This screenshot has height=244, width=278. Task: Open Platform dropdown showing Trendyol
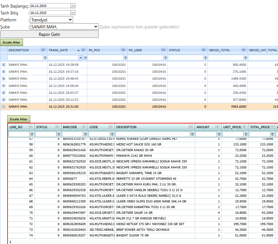coord(51,20)
